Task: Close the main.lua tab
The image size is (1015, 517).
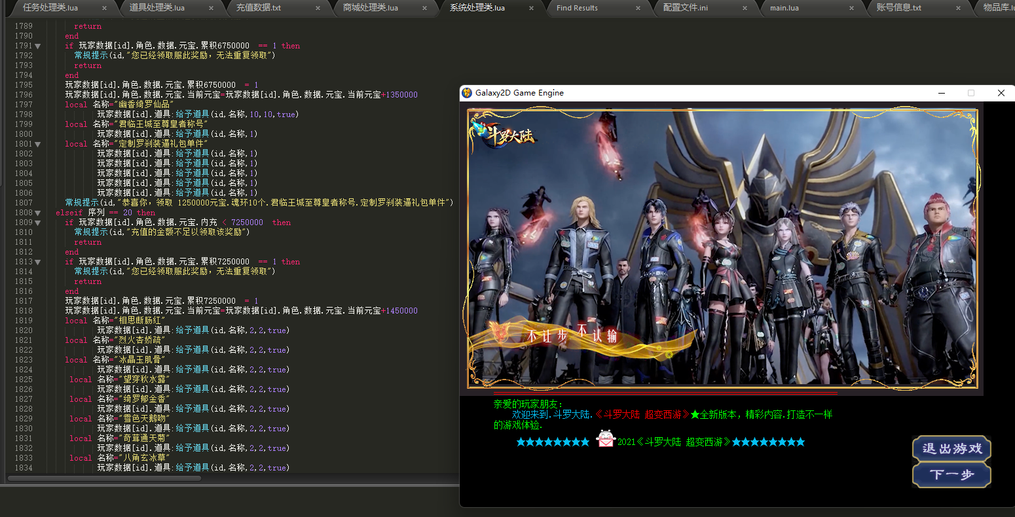Action: [851, 8]
